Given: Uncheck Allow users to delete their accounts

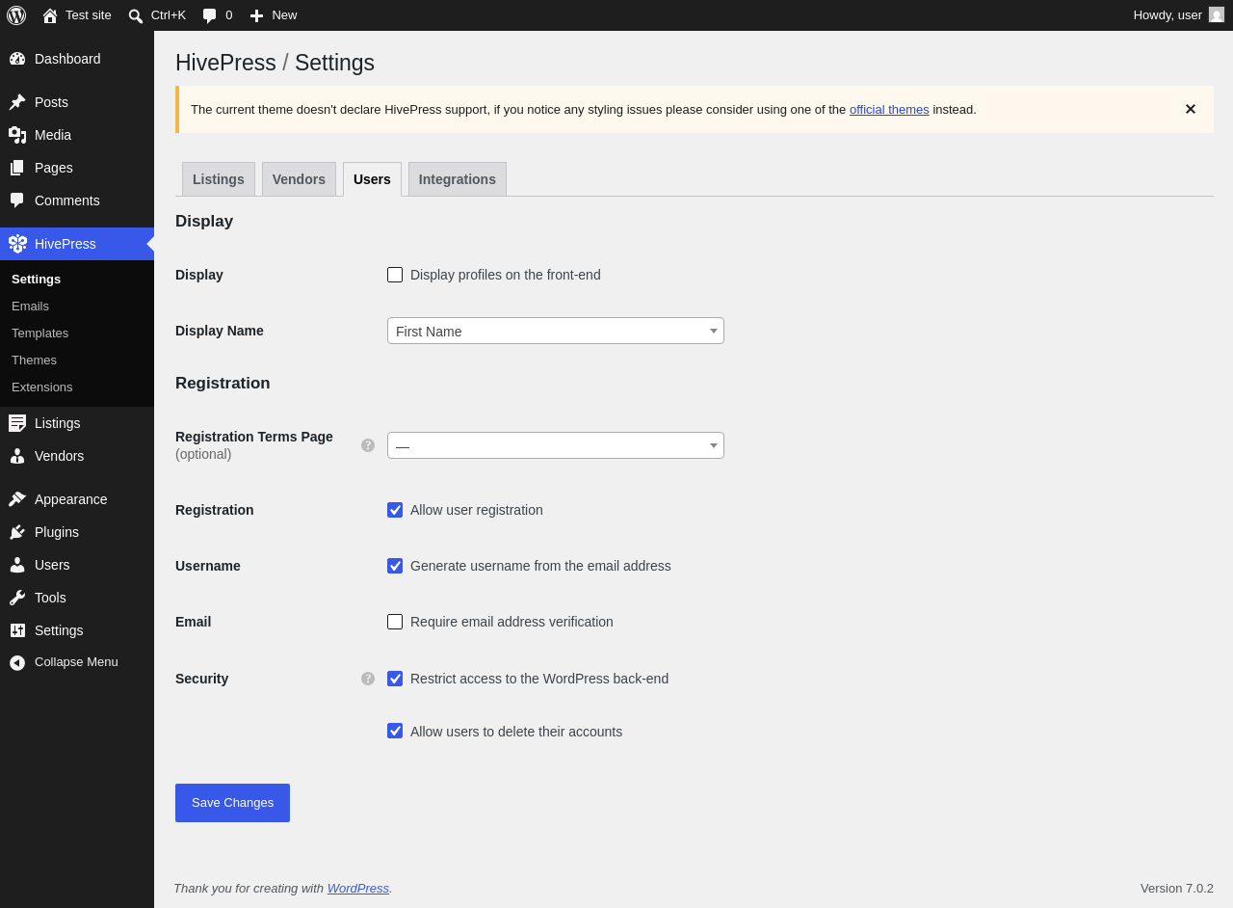Looking at the screenshot, I should 395,731.
